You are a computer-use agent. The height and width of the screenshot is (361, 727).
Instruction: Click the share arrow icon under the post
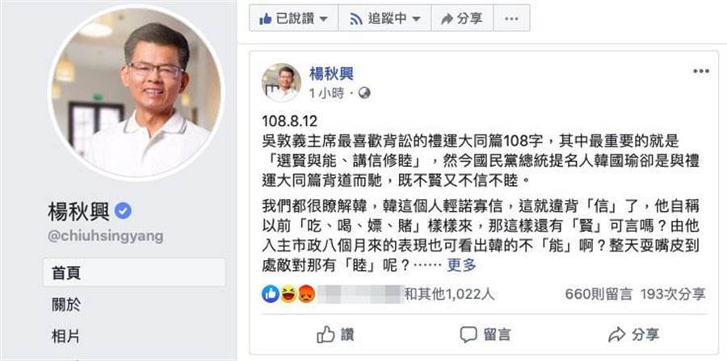click(x=616, y=334)
